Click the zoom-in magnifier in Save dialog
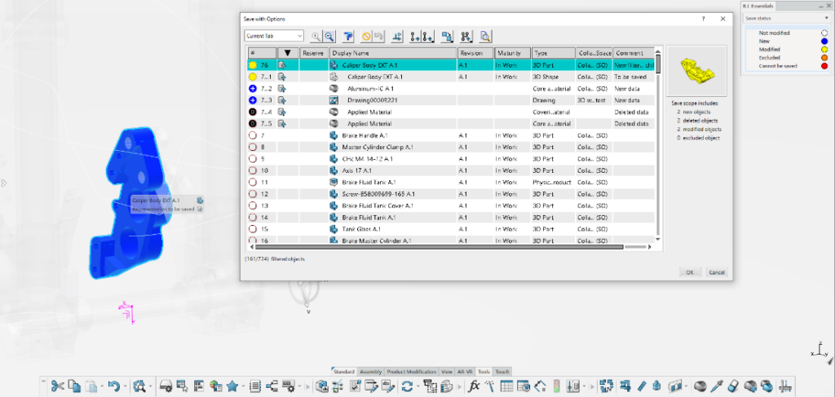 point(316,36)
